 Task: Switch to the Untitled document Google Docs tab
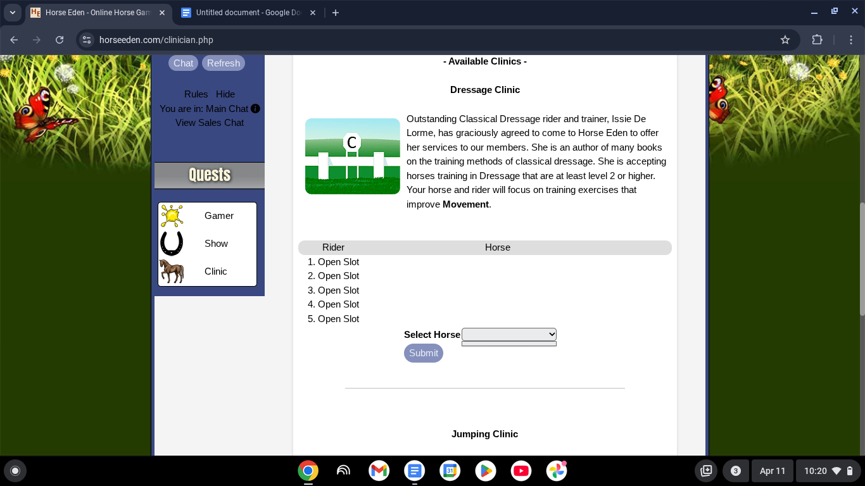point(248,13)
